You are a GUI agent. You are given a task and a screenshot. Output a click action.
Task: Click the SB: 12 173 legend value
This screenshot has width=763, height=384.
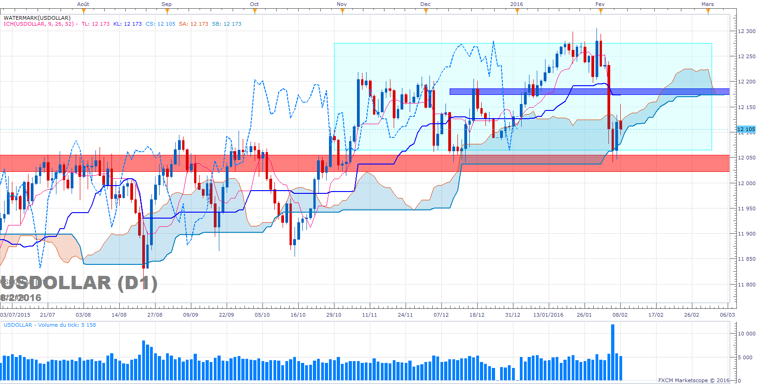pos(227,24)
